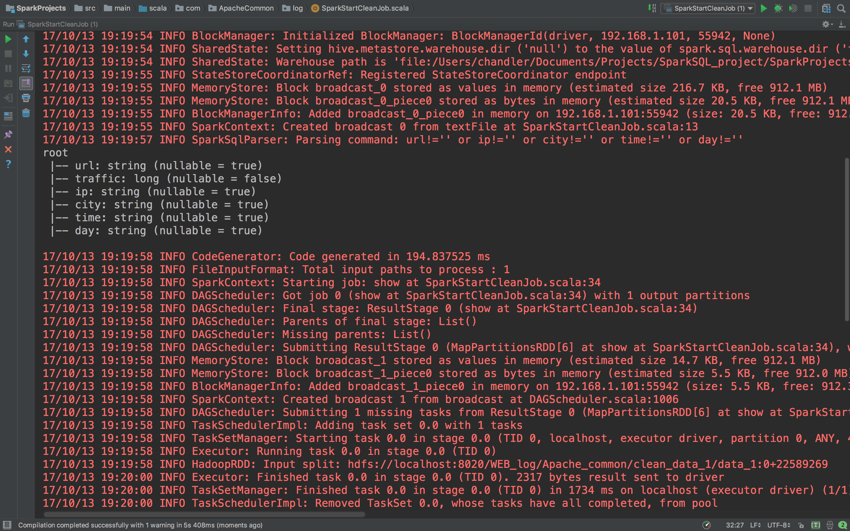Click the green Debug bug icon
The height and width of the screenshot is (531, 850).
[778, 8]
